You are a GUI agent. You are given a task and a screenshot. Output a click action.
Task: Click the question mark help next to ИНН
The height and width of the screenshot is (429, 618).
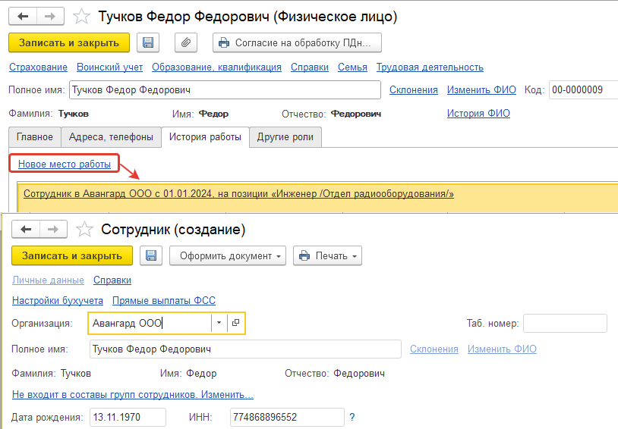pos(352,417)
